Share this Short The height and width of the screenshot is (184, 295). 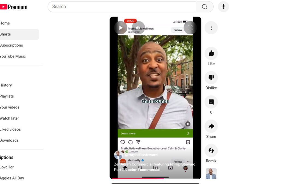click(211, 126)
